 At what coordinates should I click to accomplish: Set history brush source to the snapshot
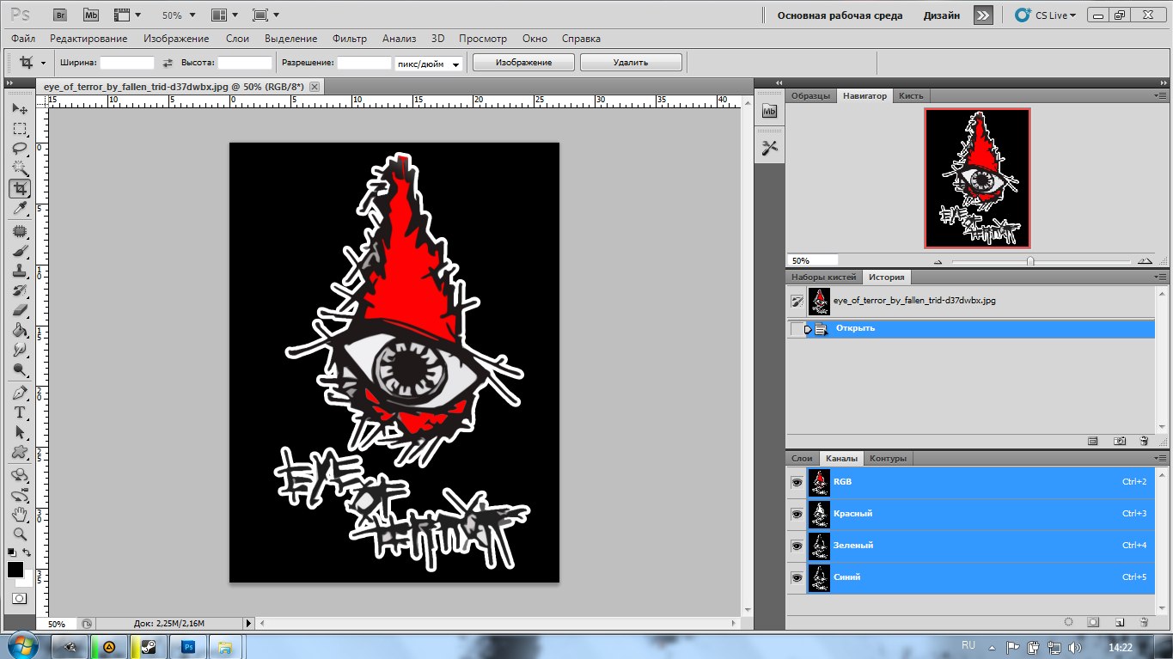(x=797, y=301)
